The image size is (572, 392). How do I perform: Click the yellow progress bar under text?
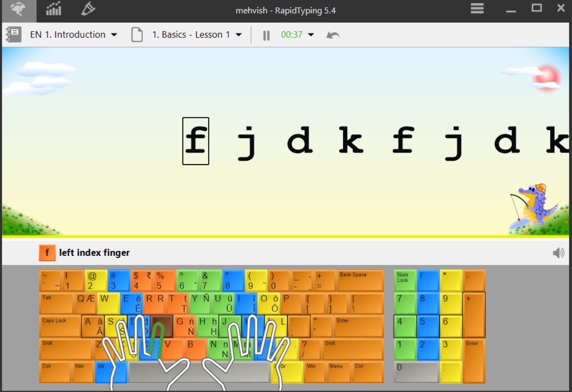286,237
